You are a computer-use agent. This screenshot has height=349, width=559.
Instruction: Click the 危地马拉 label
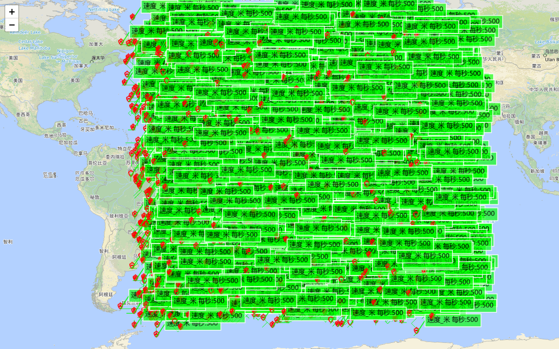[x=55, y=136]
